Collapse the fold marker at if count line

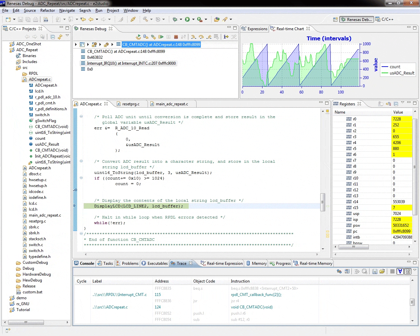81,178
